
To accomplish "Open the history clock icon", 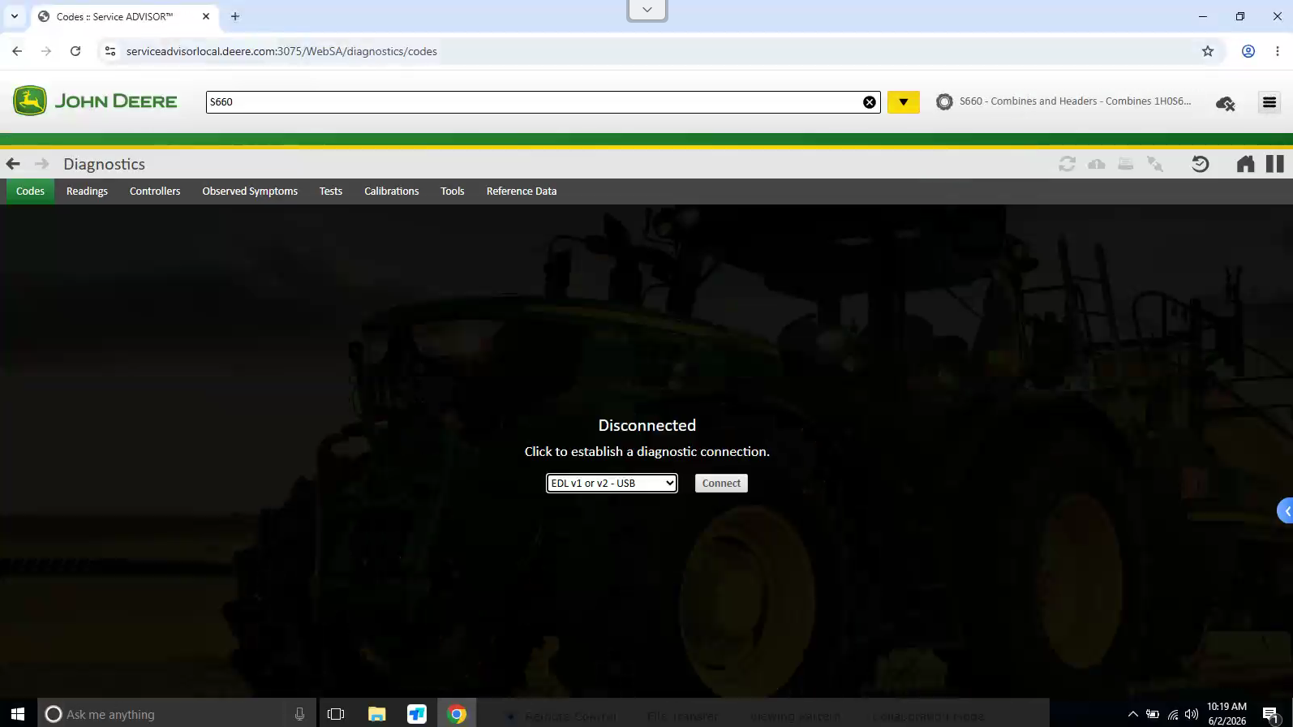I will [1201, 164].
